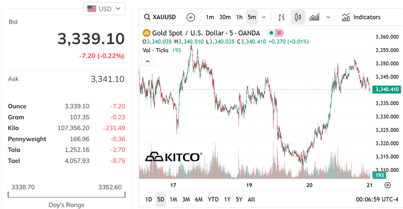This screenshot has height=209, width=403.
Task: Open the Indicators panel
Action: click(x=361, y=17)
